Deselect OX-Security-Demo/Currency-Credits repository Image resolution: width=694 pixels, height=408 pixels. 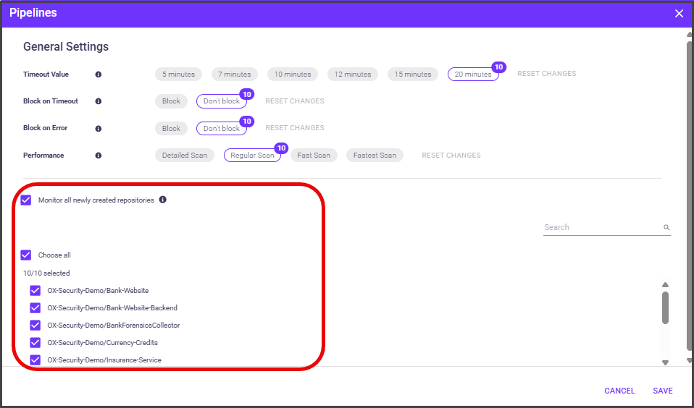35,343
